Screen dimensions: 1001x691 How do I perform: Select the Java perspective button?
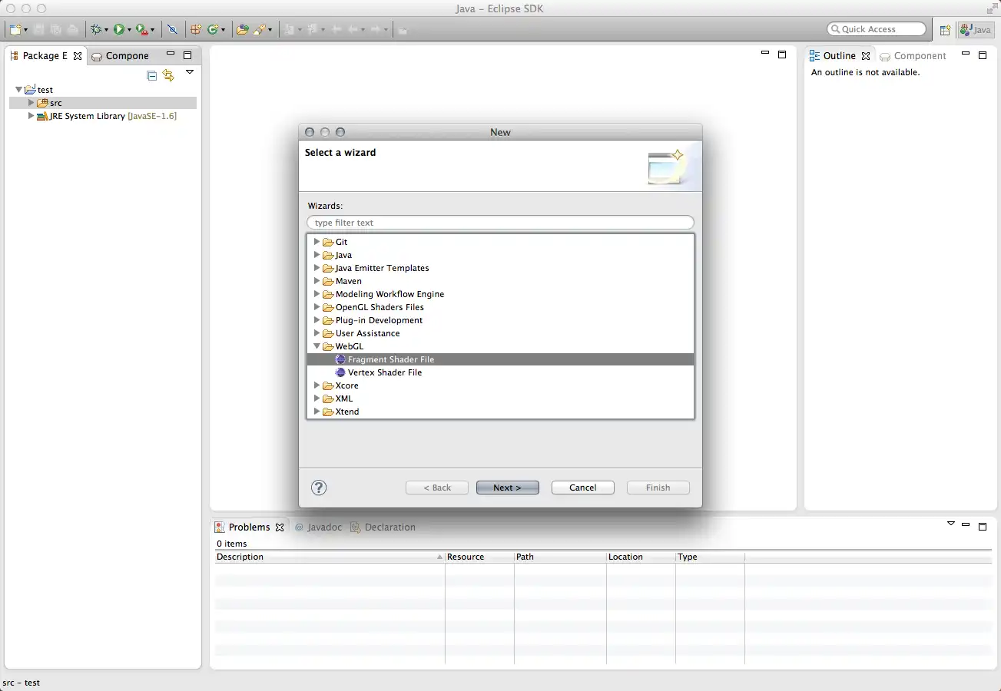click(976, 30)
